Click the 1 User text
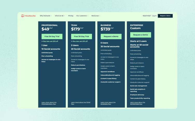This screenshot has height=121, width=195. point(44,45)
